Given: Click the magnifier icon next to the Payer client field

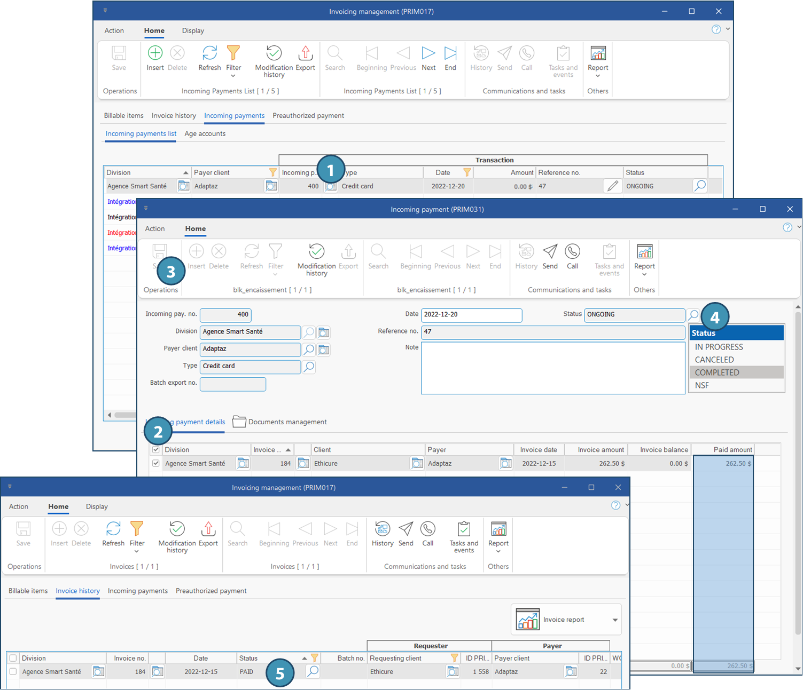Looking at the screenshot, I should pos(309,350).
